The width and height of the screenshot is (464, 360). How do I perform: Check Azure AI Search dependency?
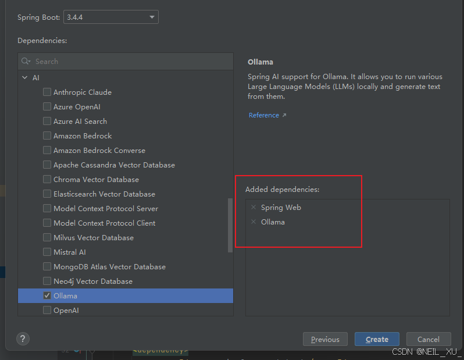(x=47, y=121)
